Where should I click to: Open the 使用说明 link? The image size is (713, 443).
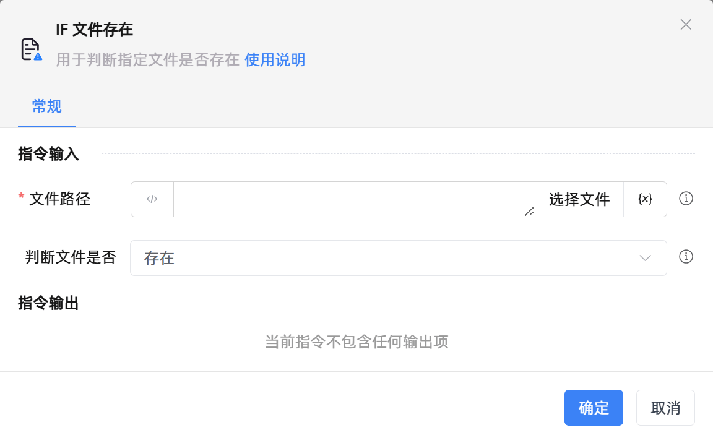click(275, 59)
